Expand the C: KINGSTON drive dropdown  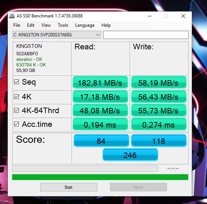[x=57, y=35]
